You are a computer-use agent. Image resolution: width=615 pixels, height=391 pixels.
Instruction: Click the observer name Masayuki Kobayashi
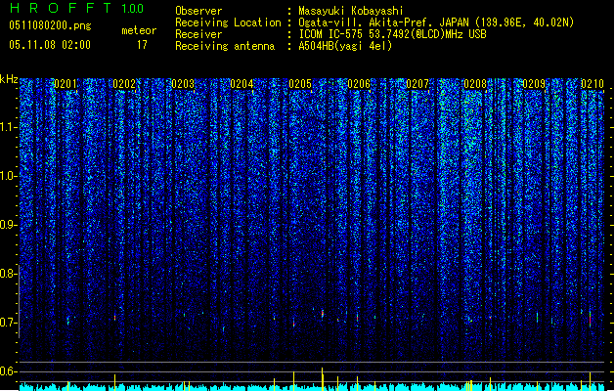pyautogui.click(x=351, y=11)
